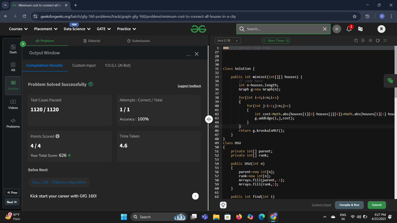This screenshot has height=223, width=397.
Task: Reload the browser page
Action: tap(24, 16)
